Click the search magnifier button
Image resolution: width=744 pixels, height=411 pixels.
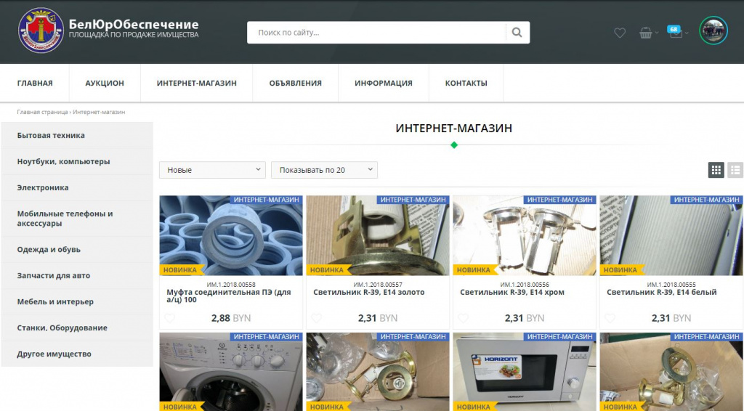pos(517,33)
